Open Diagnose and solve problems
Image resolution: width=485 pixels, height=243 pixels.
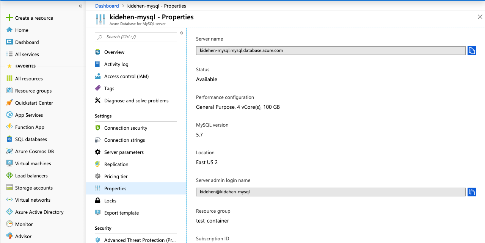click(x=136, y=100)
